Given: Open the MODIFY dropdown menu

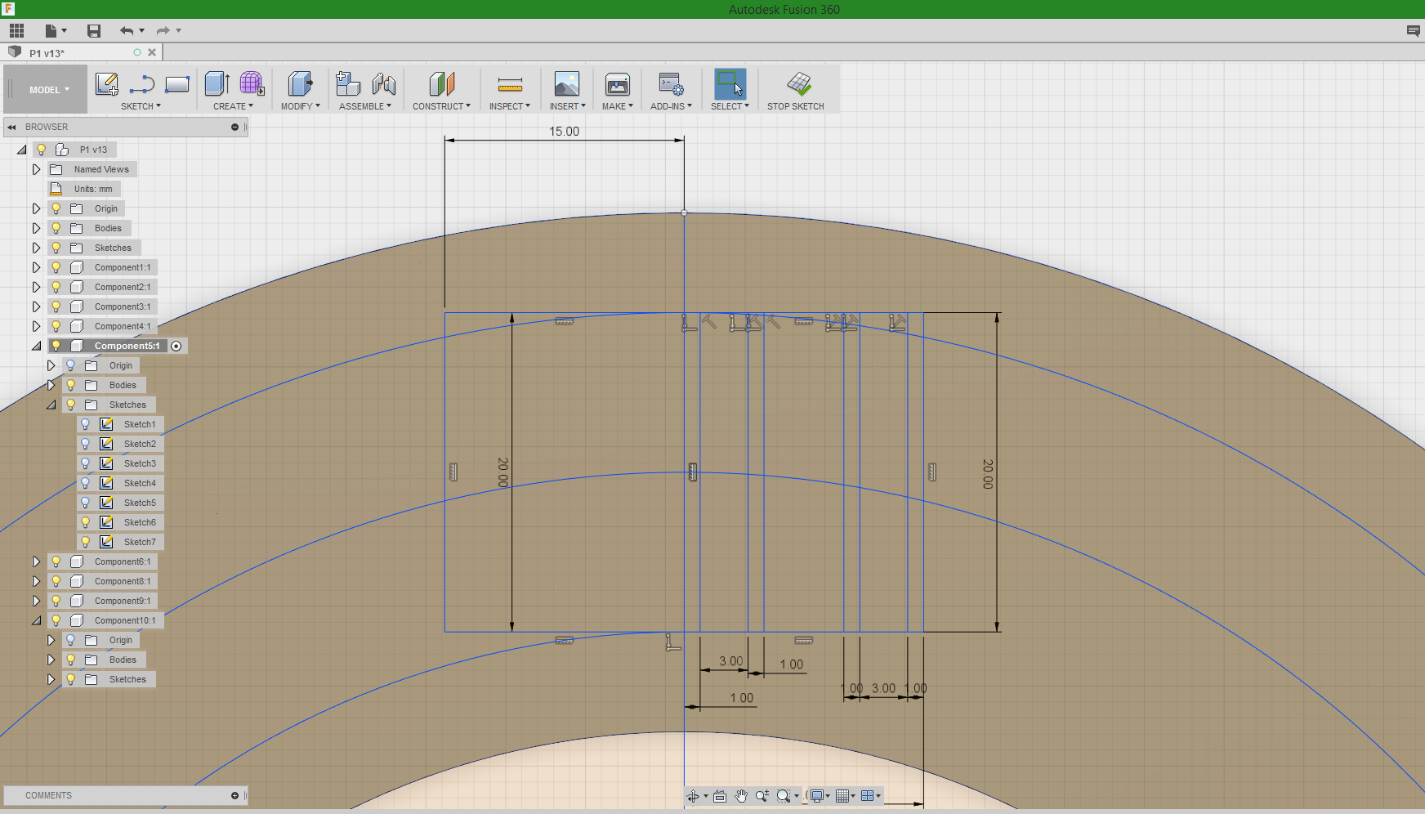Looking at the screenshot, I should 301,106.
